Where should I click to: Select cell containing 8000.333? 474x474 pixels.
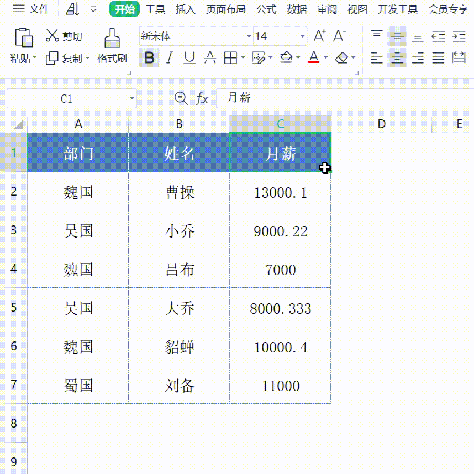pyautogui.click(x=280, y=307)
